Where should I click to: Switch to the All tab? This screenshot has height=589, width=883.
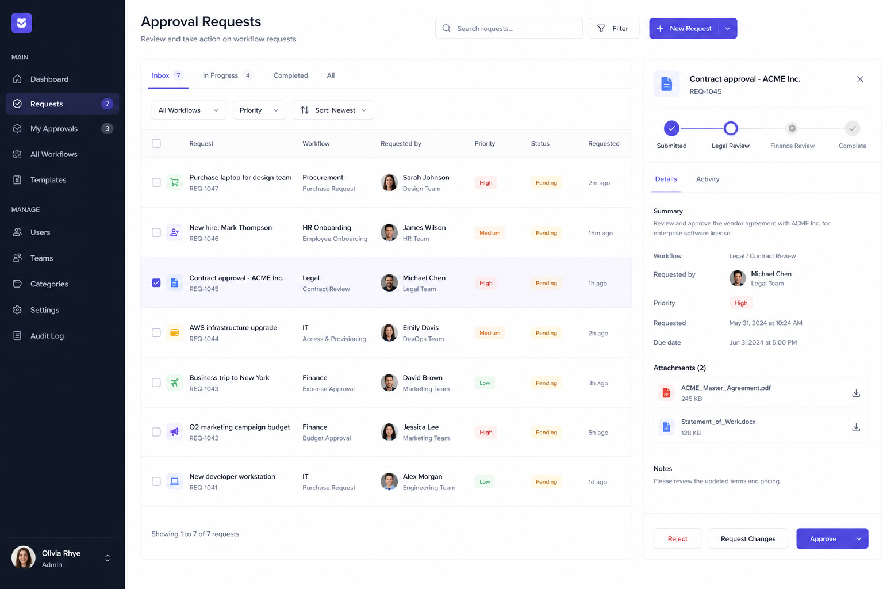[x=331, y=75]
